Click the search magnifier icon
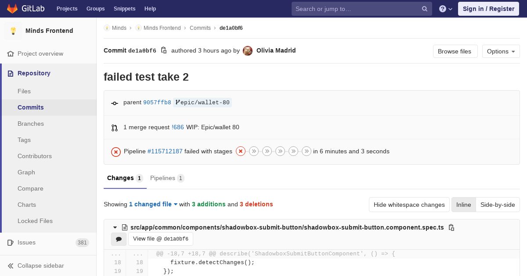This screenshot has width=527, height=276. coord(425,9)
